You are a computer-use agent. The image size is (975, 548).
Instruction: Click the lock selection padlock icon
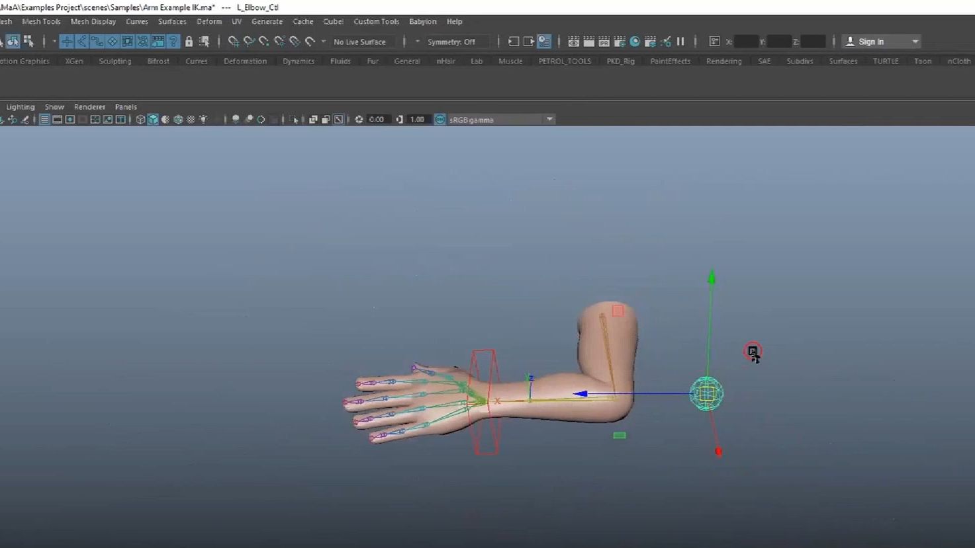point(189,42)
